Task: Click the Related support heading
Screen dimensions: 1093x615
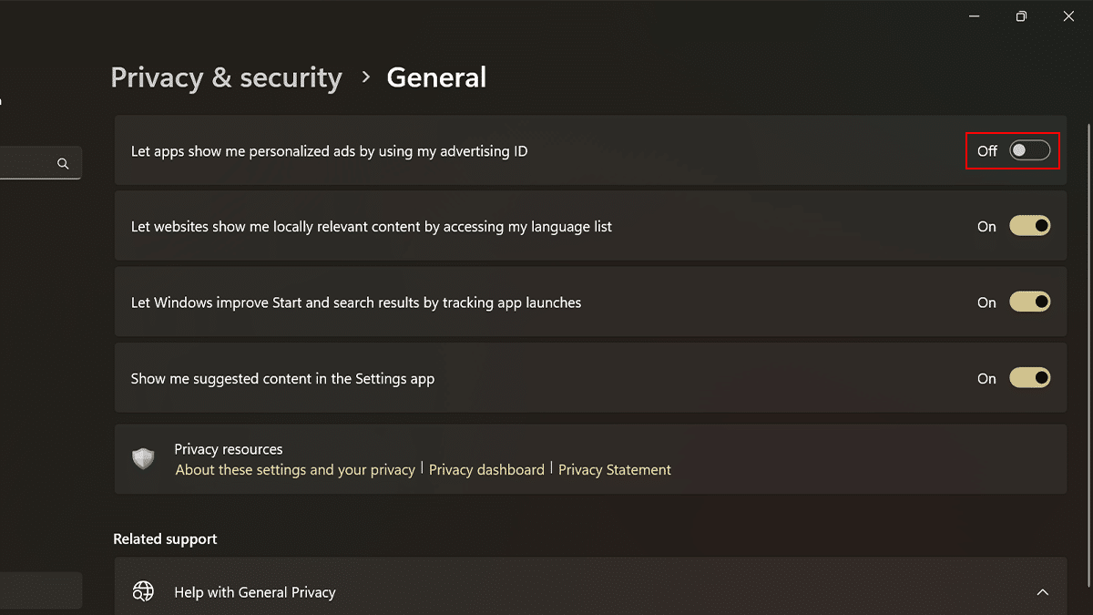Action: (165, 539)
